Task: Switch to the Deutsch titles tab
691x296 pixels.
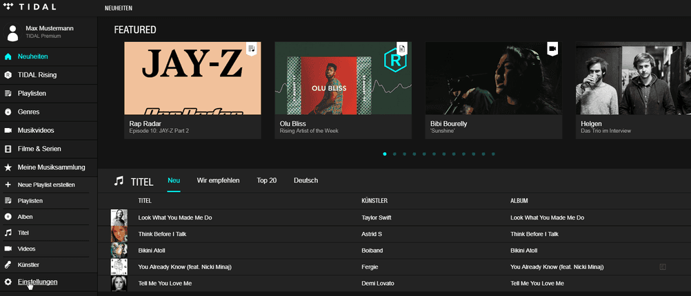Action: click(306, 180)
